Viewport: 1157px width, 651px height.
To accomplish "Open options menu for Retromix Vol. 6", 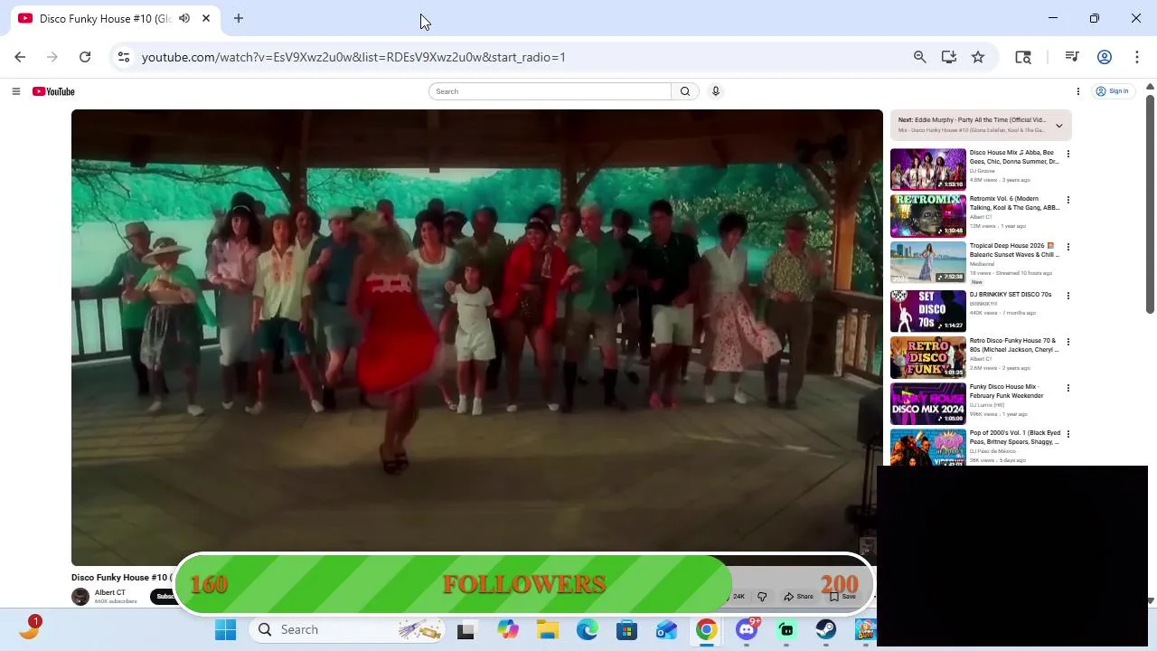I will tap(1068, 200).
